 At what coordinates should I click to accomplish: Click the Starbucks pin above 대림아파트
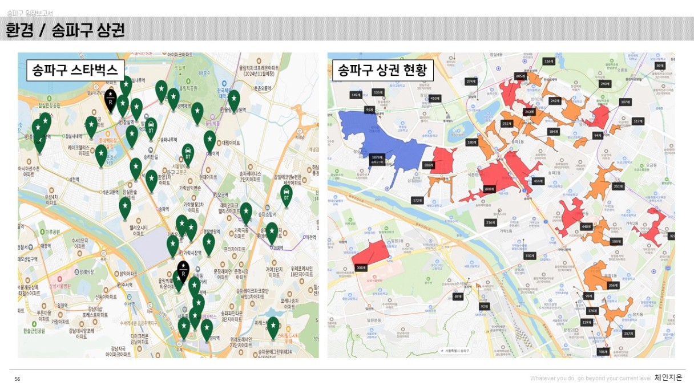210,141
